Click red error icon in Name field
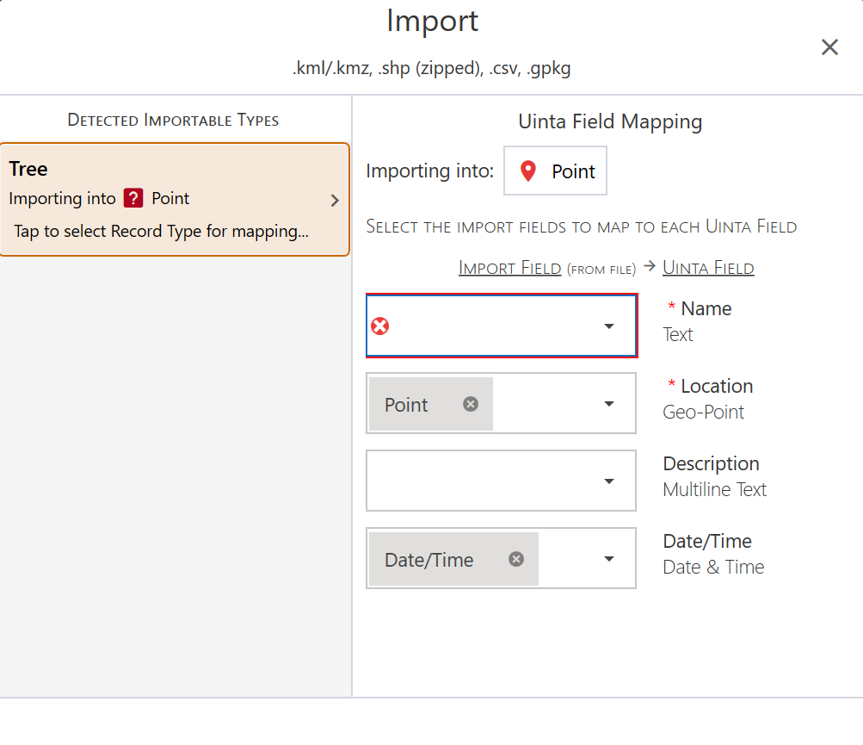The image size is (863, 745). (379, 326)
